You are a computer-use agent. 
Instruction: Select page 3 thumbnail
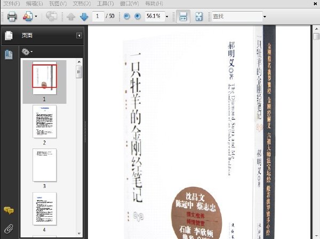(44, 165)
